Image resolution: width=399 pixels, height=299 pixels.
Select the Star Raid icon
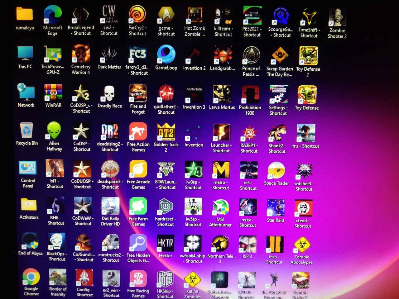coord(276,208)
